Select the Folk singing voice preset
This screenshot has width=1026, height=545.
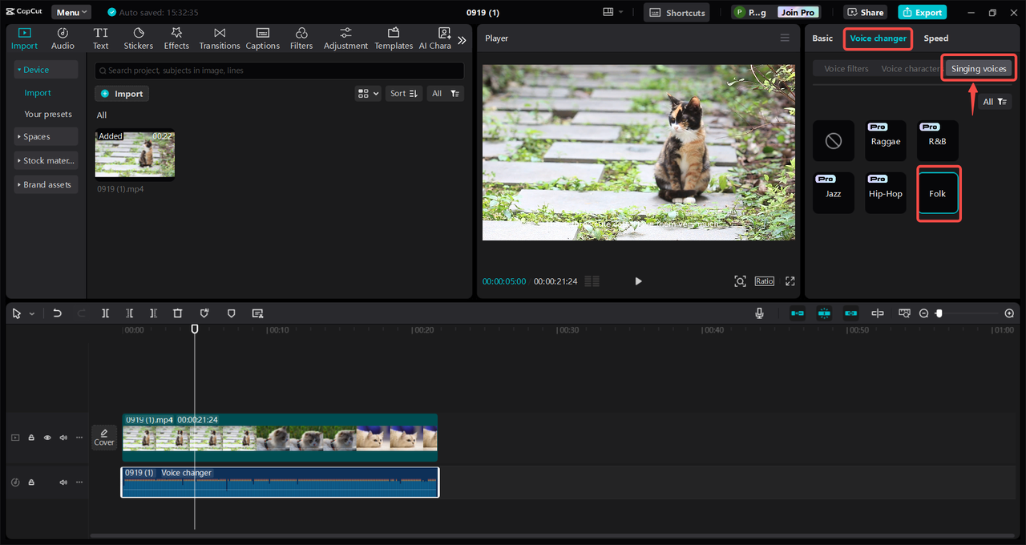pos(937,194)
